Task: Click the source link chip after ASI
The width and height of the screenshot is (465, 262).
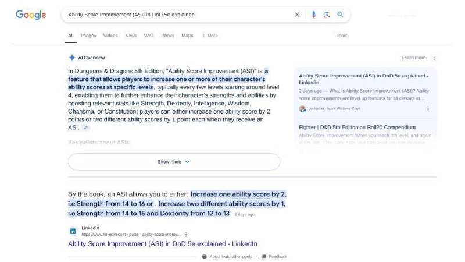Action: point(85,128)
